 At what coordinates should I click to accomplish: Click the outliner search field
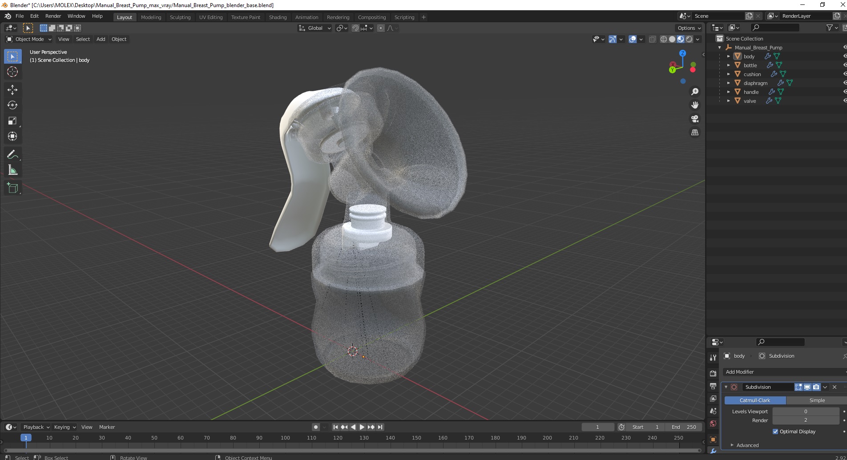(775, 28)
